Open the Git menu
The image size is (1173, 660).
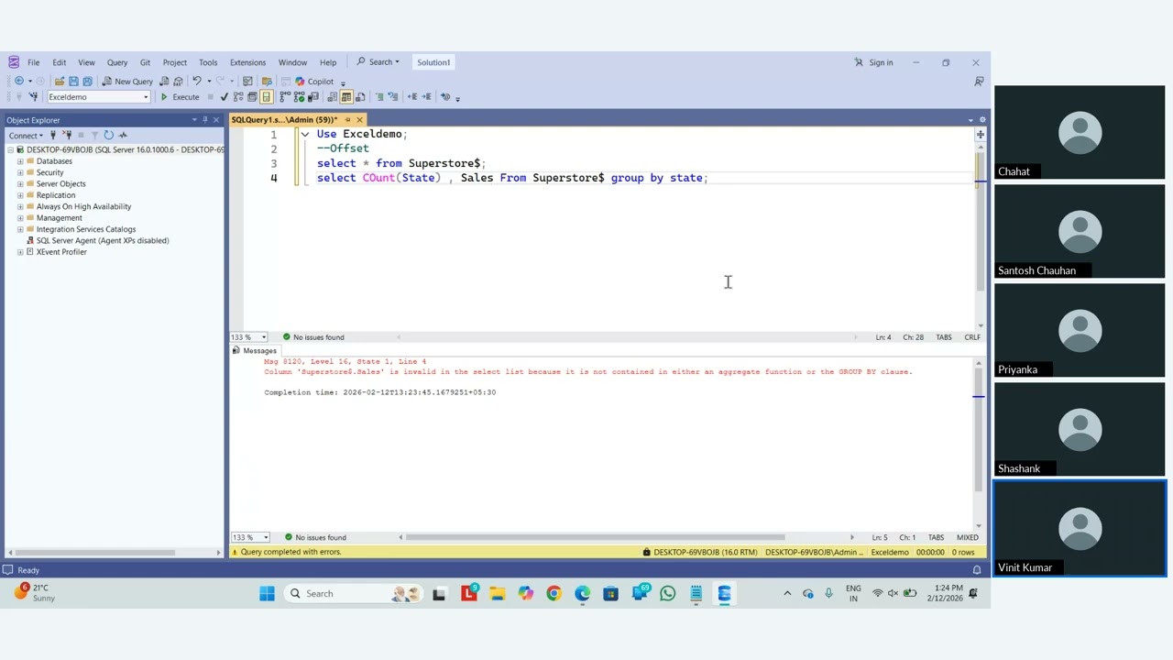pyautogui.click(x=145, y=62)
